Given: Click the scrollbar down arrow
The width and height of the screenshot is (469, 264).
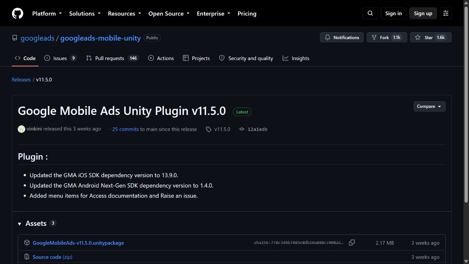Looking at the screenshot, I should [466, 261].
